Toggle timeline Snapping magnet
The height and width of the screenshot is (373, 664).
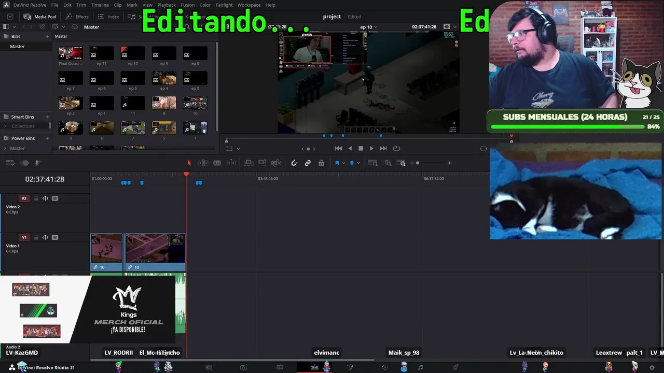tap(294, 163)
